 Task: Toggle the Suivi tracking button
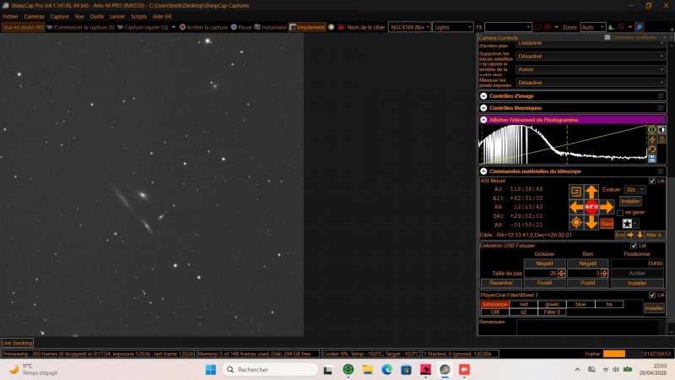tap(607, 223)
